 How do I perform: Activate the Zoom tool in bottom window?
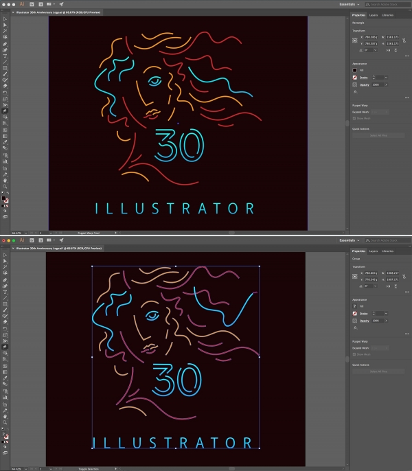click(5, 422)
